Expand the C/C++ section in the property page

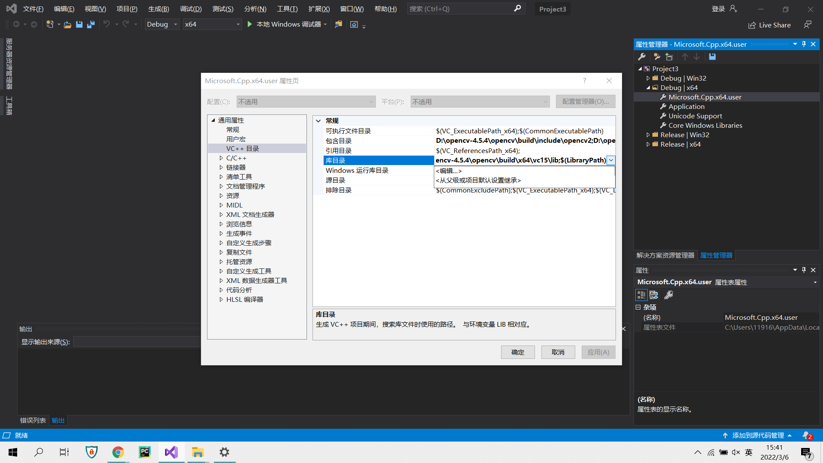(x=221, y=158)
